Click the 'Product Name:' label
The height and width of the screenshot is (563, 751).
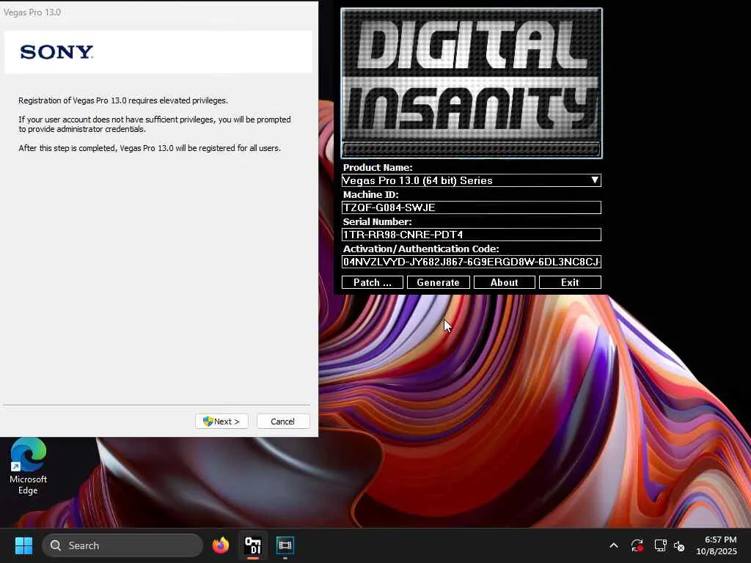pyautogui.click(x=378, y=168)
